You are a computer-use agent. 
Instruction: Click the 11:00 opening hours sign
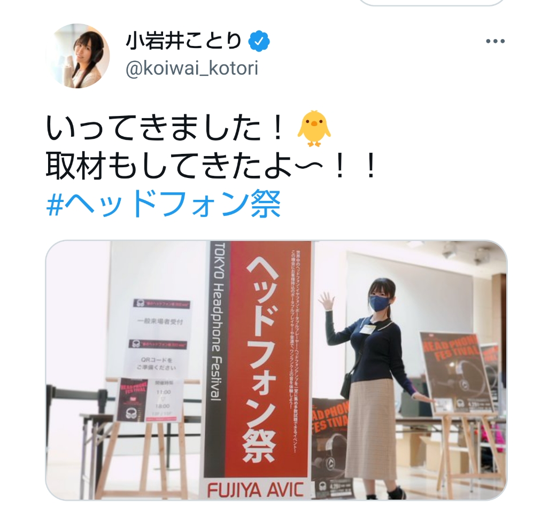click(x=163, y=400)
